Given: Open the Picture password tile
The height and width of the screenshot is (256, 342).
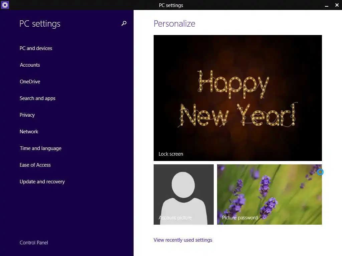Looking at the screenshot, I should point(270,194).
